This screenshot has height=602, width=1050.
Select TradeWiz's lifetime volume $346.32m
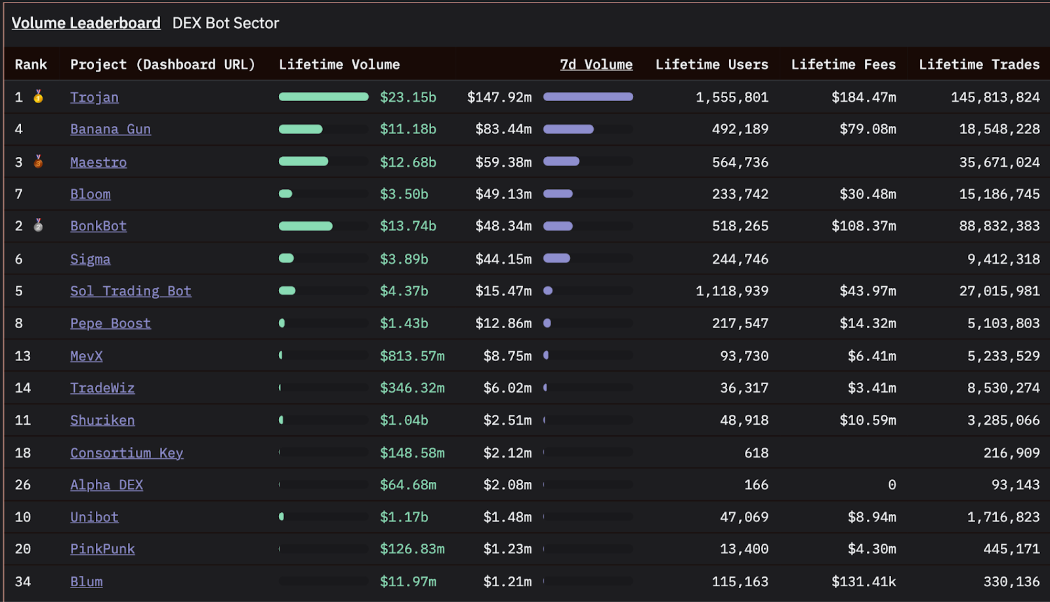(x=412, y=388)
